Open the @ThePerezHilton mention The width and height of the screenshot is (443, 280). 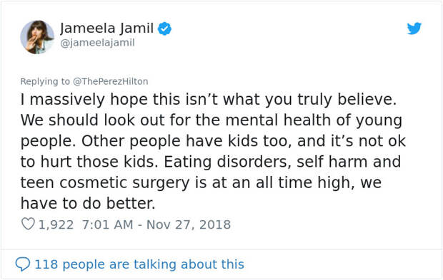click(x=111, y=81)
